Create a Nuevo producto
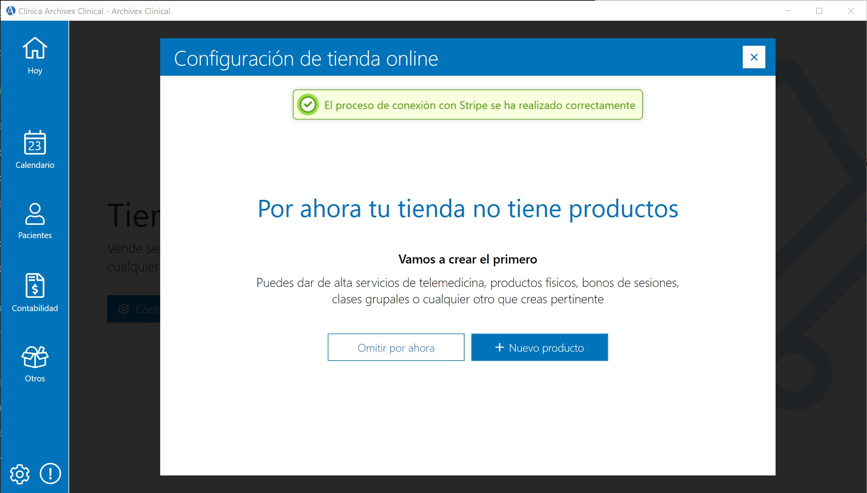 (539, 347)
